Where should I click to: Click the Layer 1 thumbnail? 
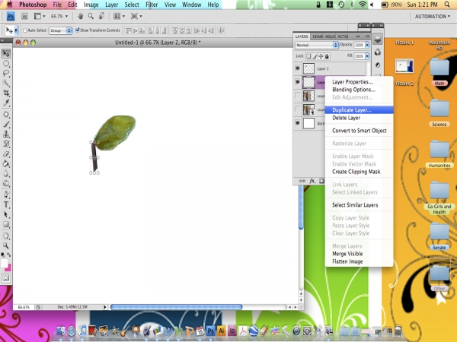[x=308, y=68]
